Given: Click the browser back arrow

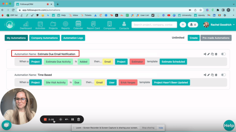Looking at the screenshot, I should 2,10.
